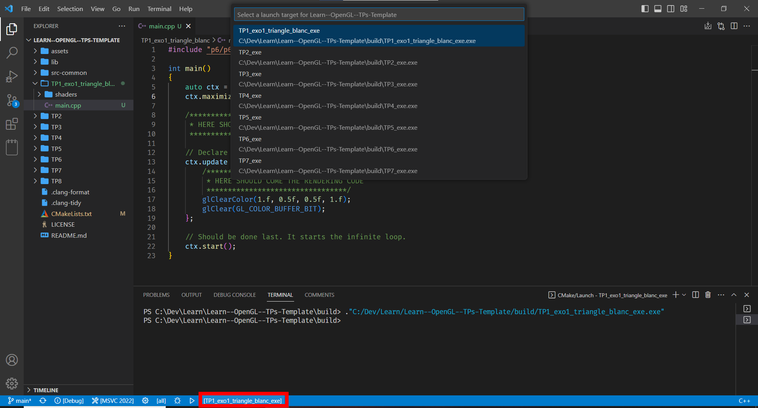Open Explorer More Actions ellipsis
This screenshot has width=758, height=408.
point(122,26)
